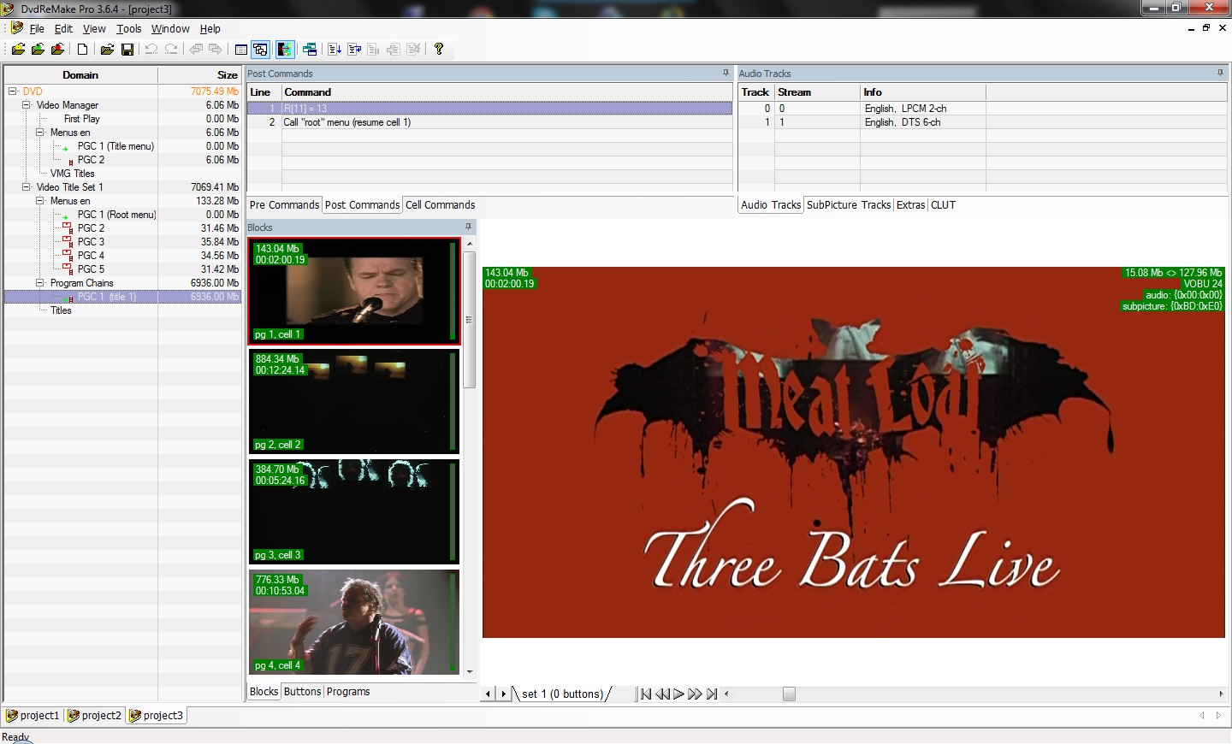Click the fast-forward preview button
Image resolution: width=1232 pixels, height=744 pixels.
tap(695, 694)
